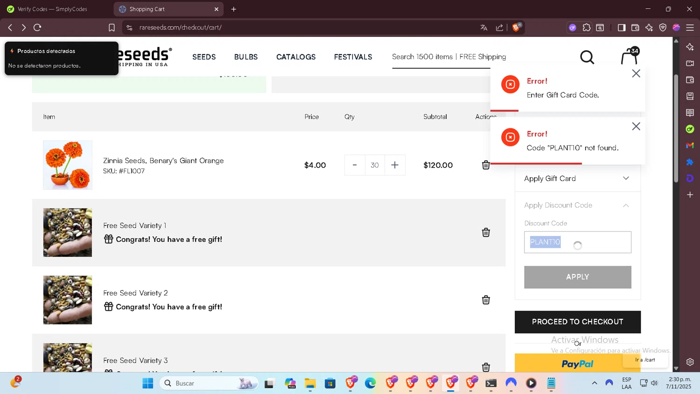
Task: Open the Windows Start menu
Action: pyautogui.click(x=148, y=383)
